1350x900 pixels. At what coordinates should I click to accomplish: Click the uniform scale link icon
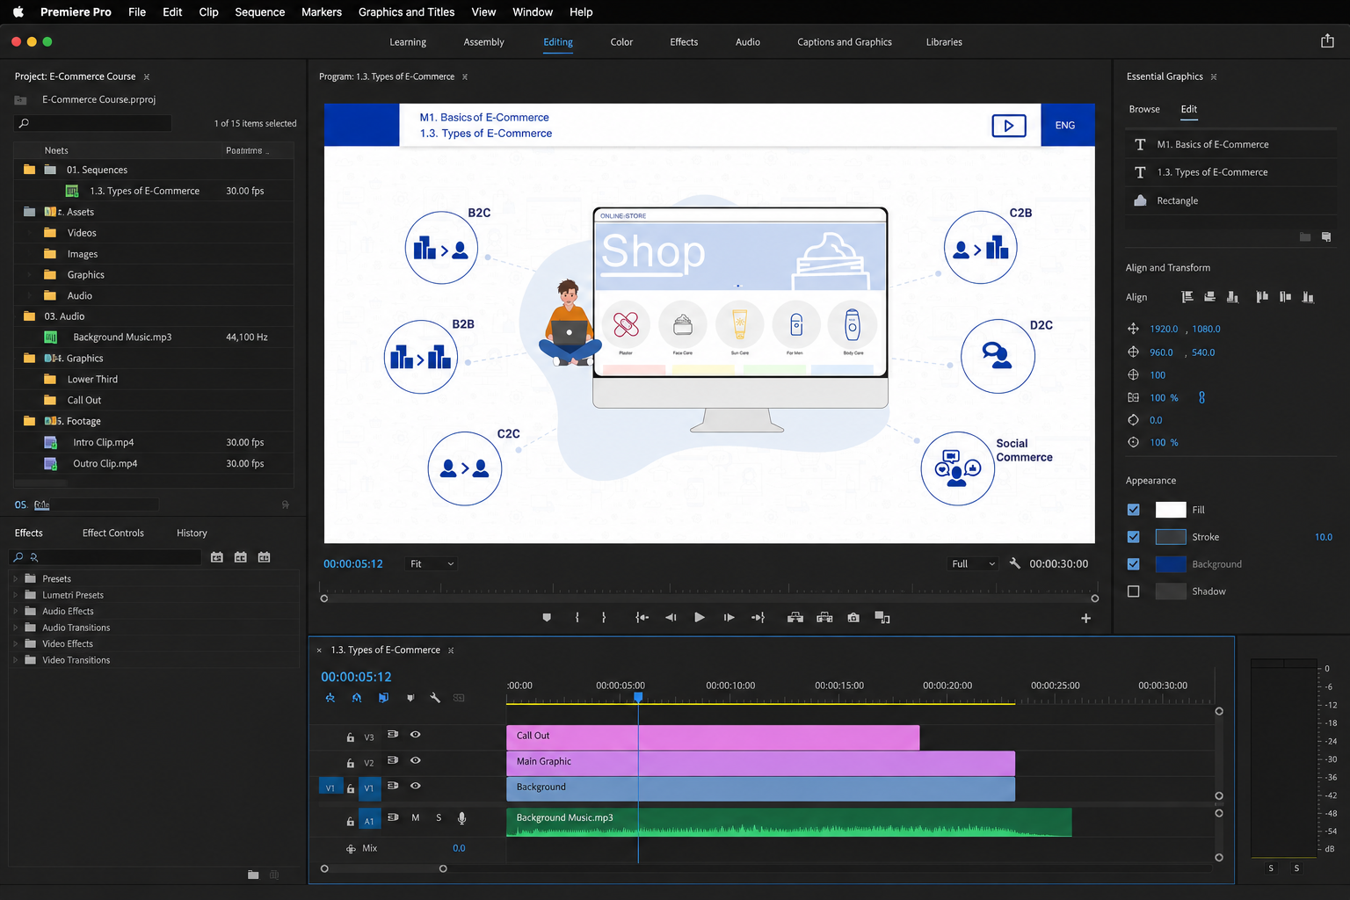(1201, 397)
